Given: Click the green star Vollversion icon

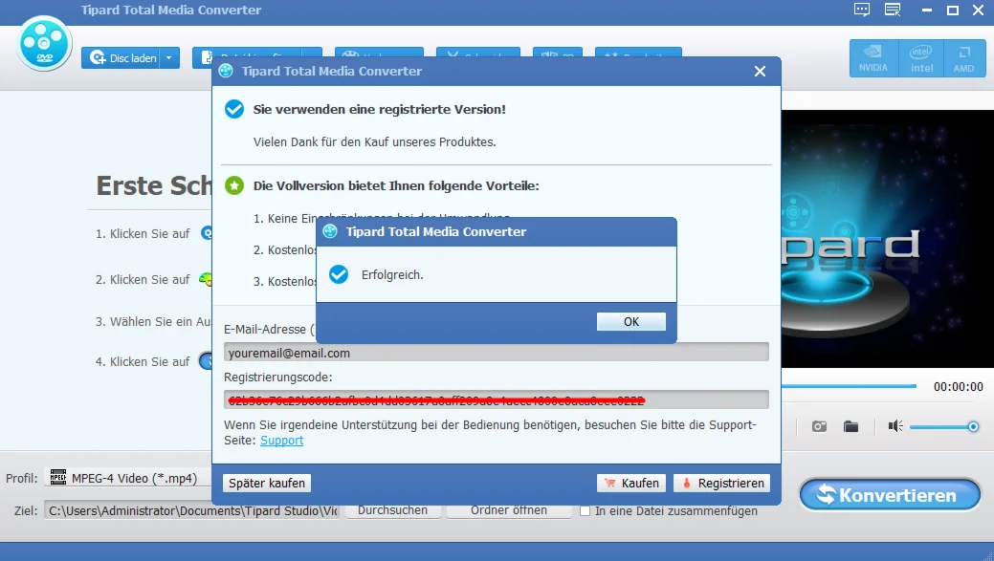Looking at the screenshot, I should click(x=234, y=185).
